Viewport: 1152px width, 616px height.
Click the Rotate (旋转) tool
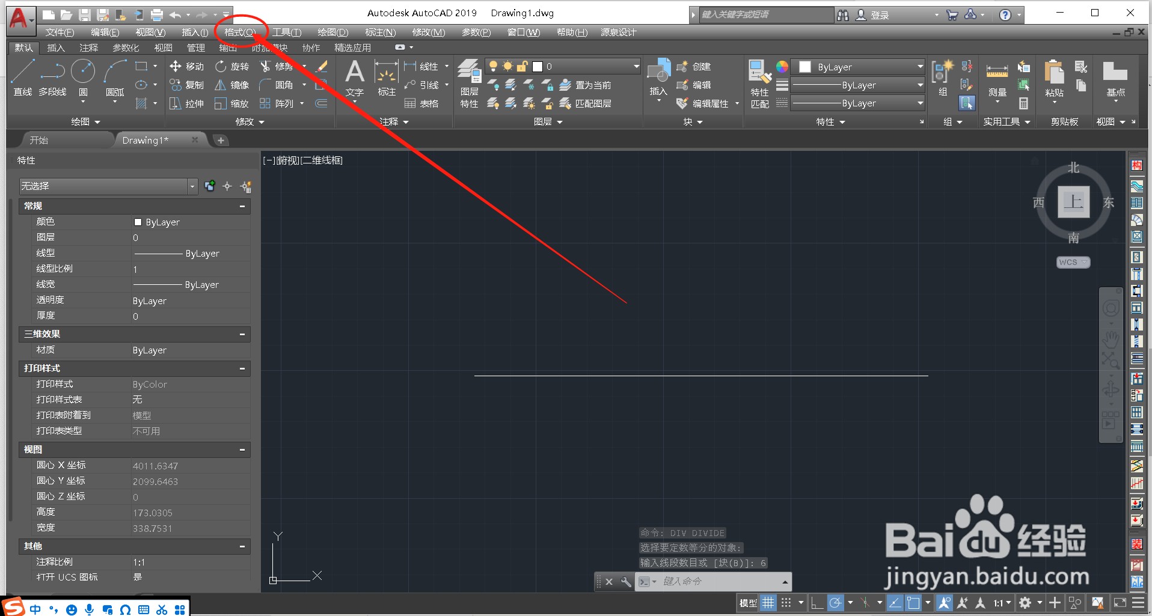(232, 66)
